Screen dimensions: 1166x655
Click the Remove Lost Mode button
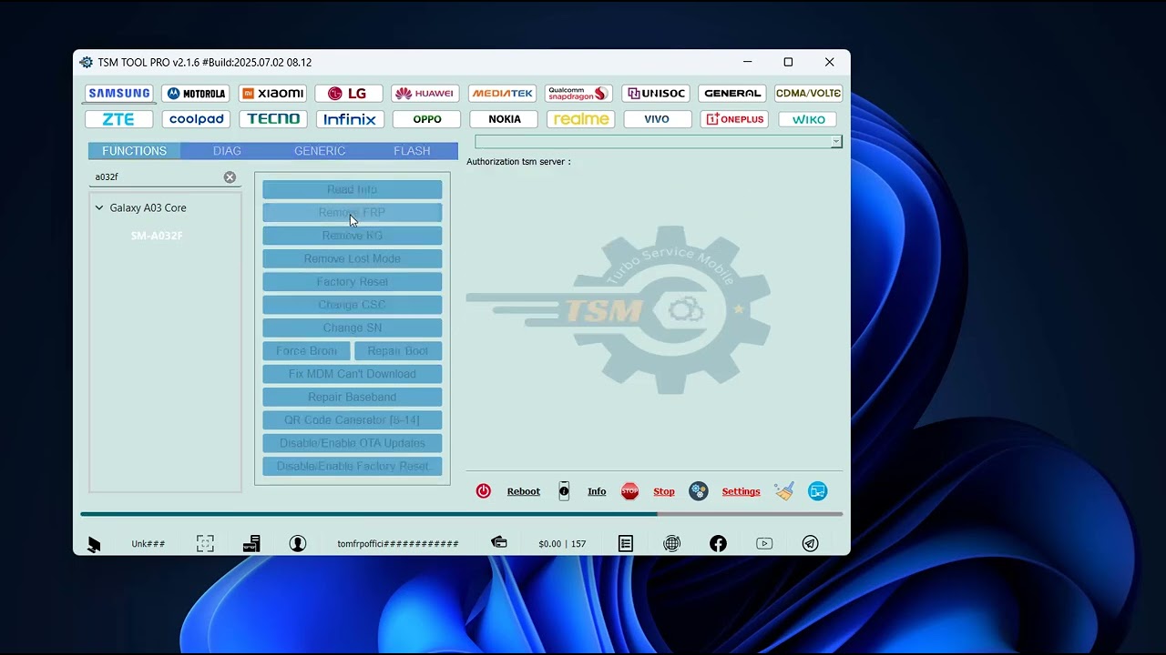coord(353,258)
